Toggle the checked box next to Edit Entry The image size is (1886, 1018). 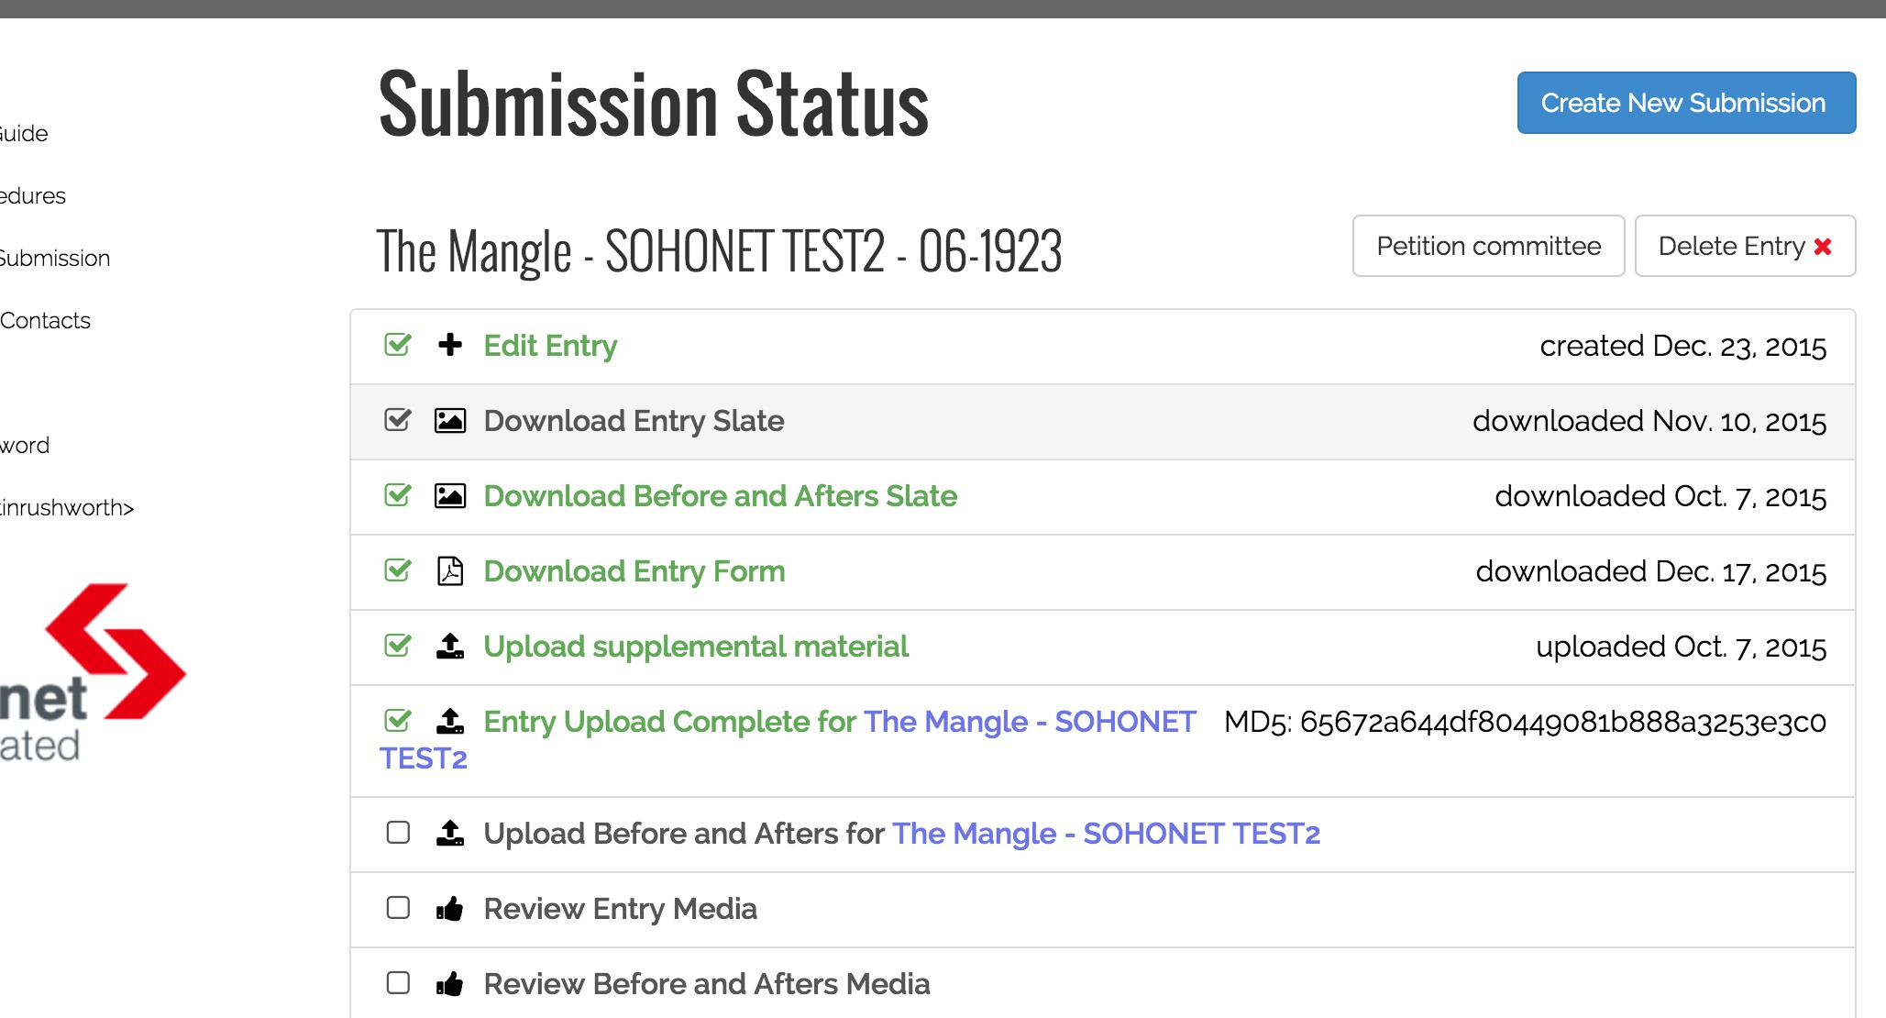(398, 345)
